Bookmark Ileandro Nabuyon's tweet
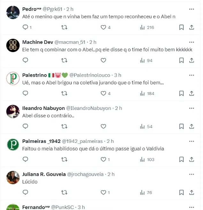The image size is (203, 210). (x=181, y=127)
